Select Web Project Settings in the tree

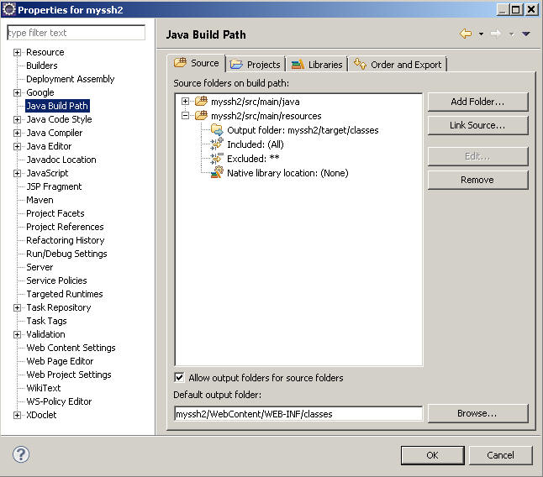(69, 375)
